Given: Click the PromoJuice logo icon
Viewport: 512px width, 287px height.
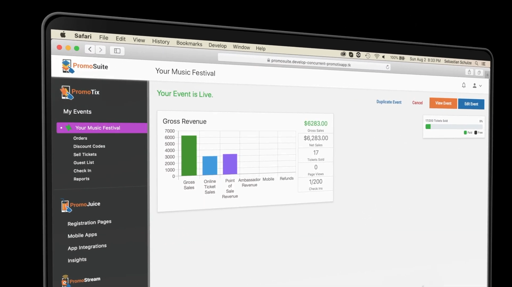Looking at the screenshot, I should pyautogui.click(x=66, y=205).
